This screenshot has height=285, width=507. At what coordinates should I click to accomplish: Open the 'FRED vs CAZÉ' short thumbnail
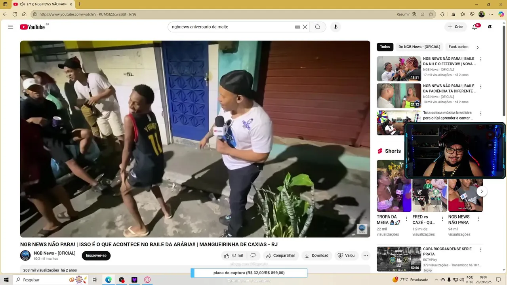click(430, 195)
